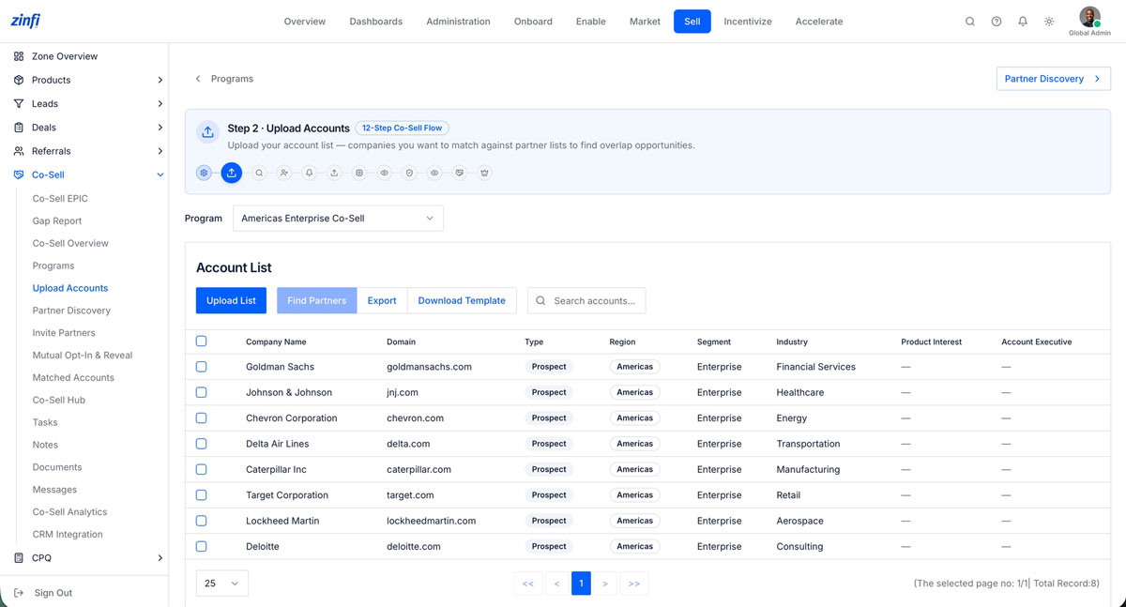Focus the Search accounts input field
The width and height of the screenshot is (1126, 607).
click(586, 300)
